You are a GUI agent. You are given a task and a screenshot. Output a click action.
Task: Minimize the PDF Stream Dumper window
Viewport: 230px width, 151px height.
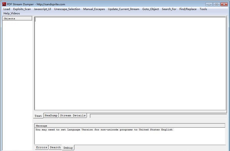tap(209, 4)
